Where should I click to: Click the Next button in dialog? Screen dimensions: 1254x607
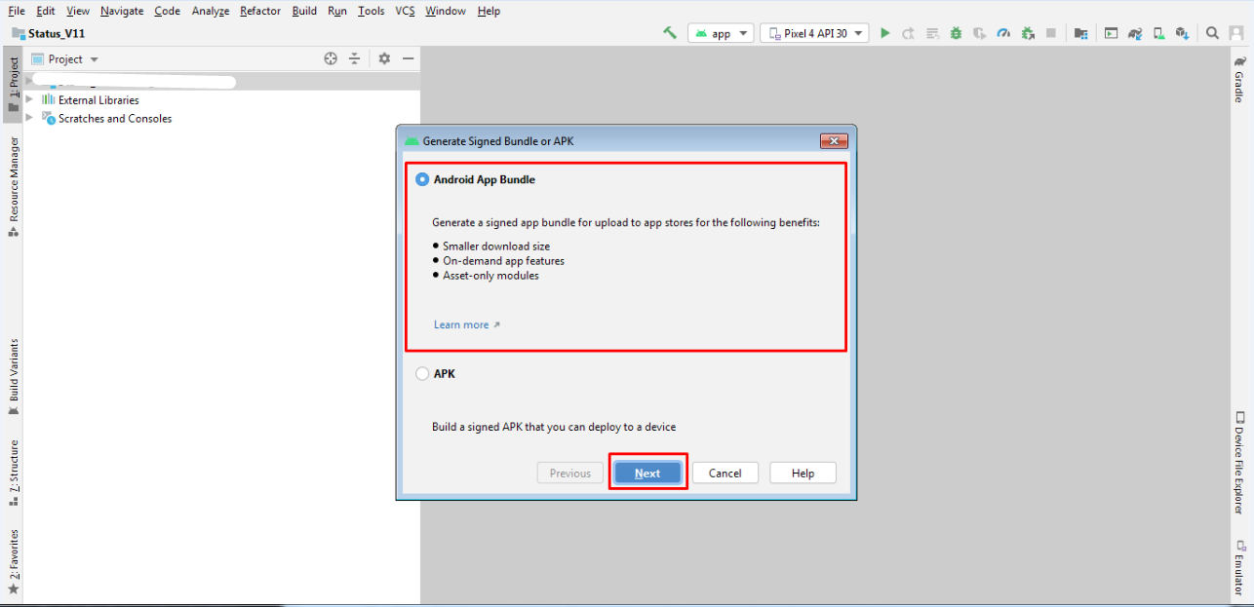(x=647, y=473)
